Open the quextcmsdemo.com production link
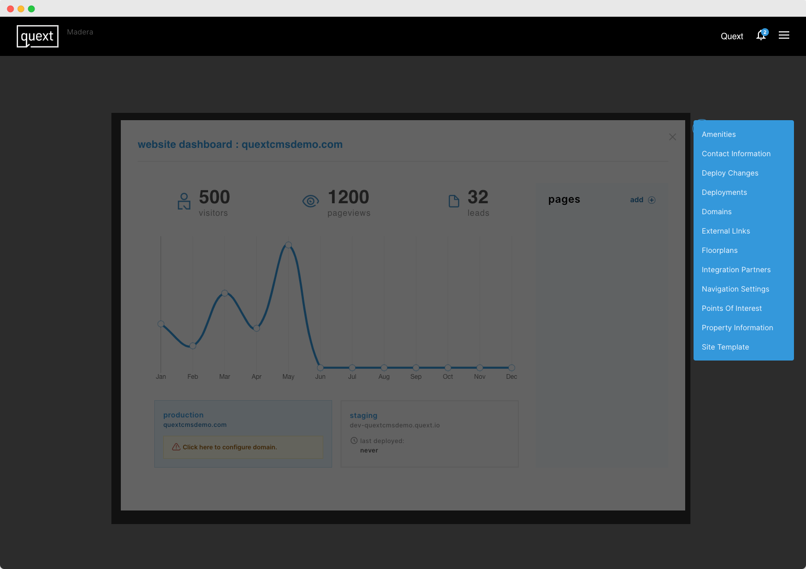 click(x=195, y=425)
